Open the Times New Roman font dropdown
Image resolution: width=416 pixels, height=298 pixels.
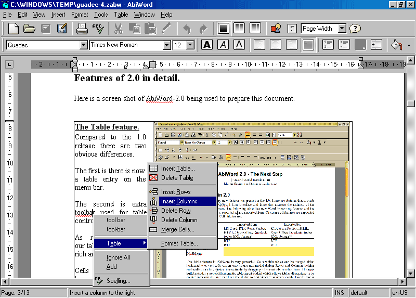(166, 45)
